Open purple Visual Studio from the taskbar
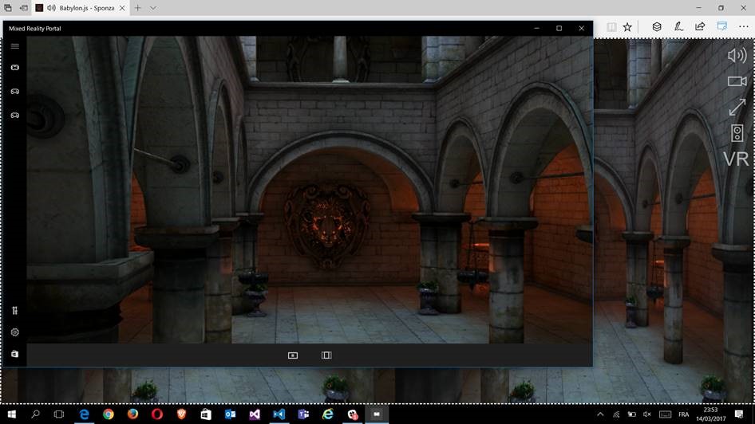This screenshot has width=755, height=424. [255, 414]
